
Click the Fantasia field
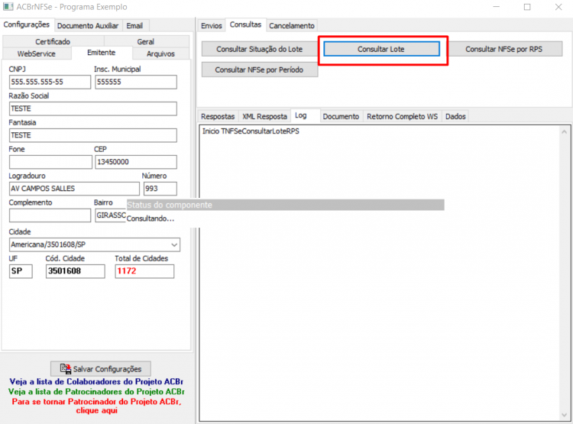[92, 135]
